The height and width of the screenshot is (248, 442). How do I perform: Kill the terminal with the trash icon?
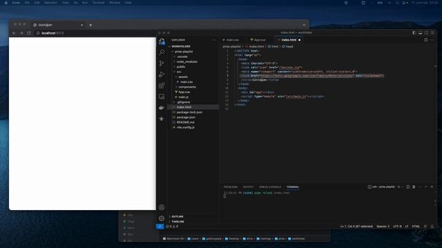click(414, 187)
